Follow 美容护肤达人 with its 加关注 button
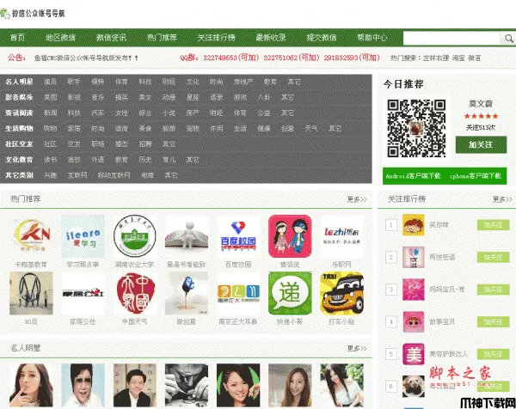Viewport: 516px width, 409px height. coord(494,354)
